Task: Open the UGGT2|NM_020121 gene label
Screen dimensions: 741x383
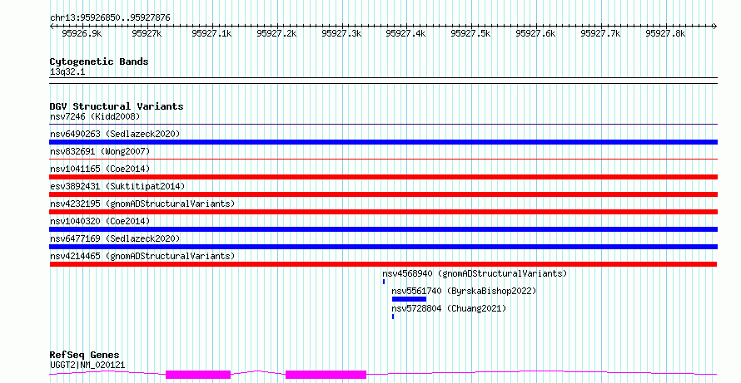Action: (x=87, y=365)
